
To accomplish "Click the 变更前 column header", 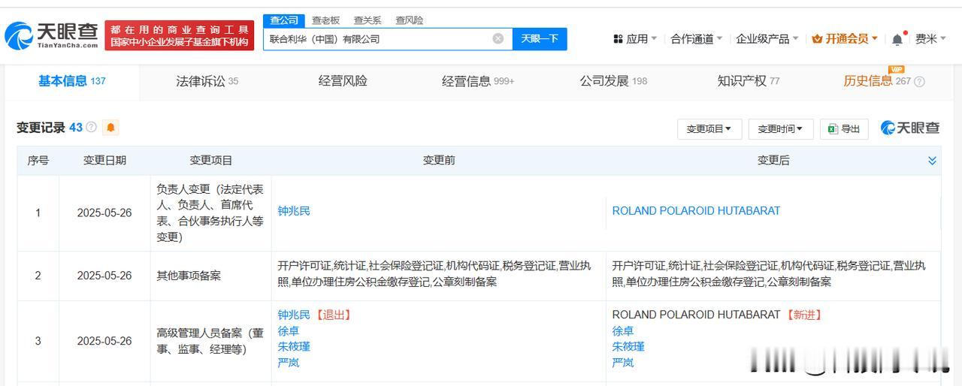I will click(439, 161).
